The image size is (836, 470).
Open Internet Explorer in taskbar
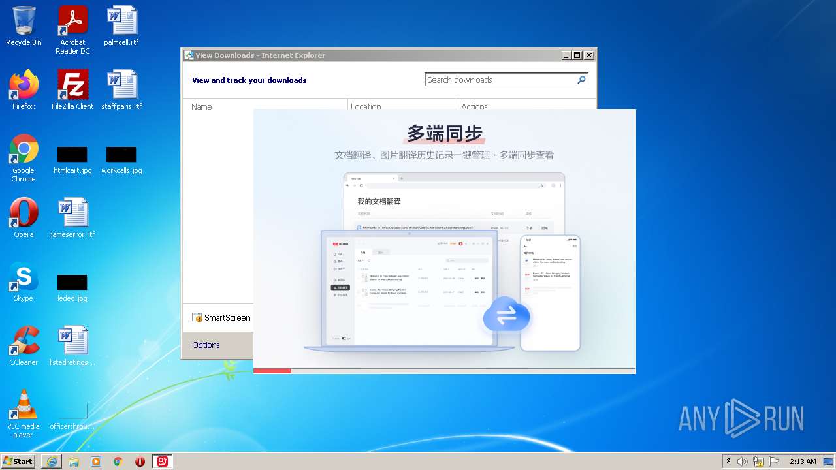pos(52,462)
